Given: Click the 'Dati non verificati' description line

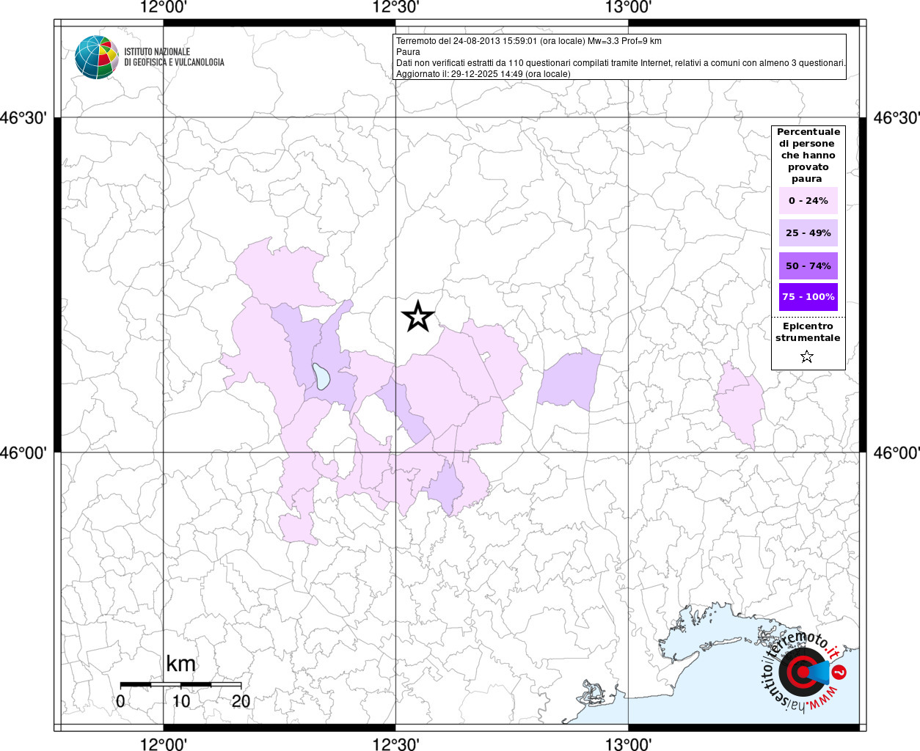Looking at the screenshot, I should click(621, 63).
